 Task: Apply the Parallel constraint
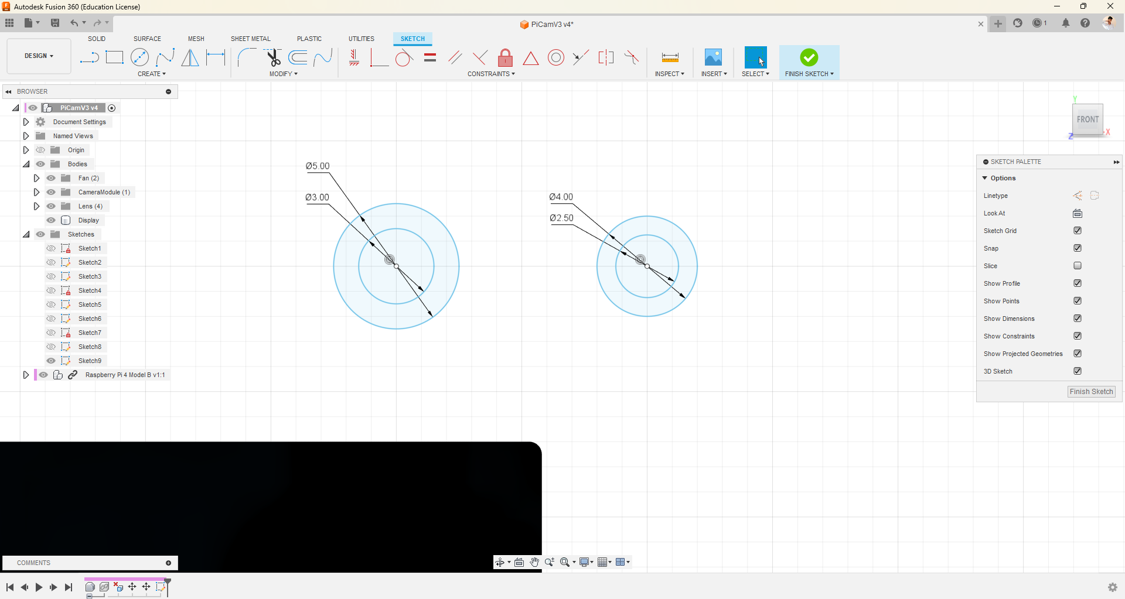(455, 57)
